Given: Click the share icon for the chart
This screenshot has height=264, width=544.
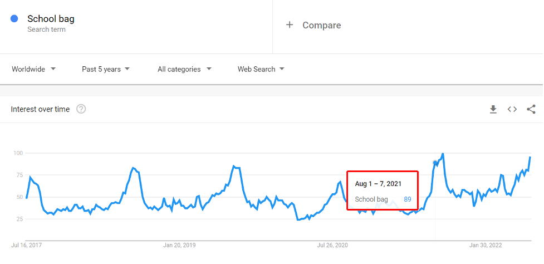Looking at the screenshot, I should pyautogui.click(x=531, y=109).
